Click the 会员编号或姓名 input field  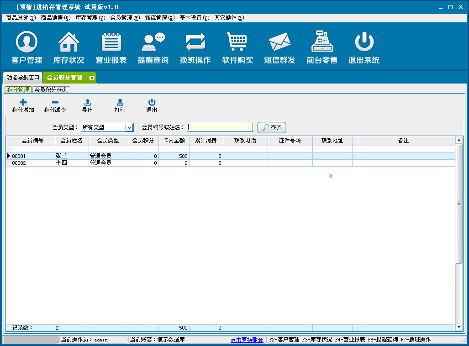(220, 127)
